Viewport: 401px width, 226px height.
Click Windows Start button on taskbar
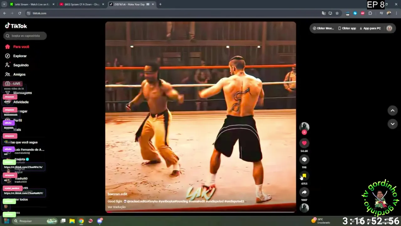(x=6, y=221)
